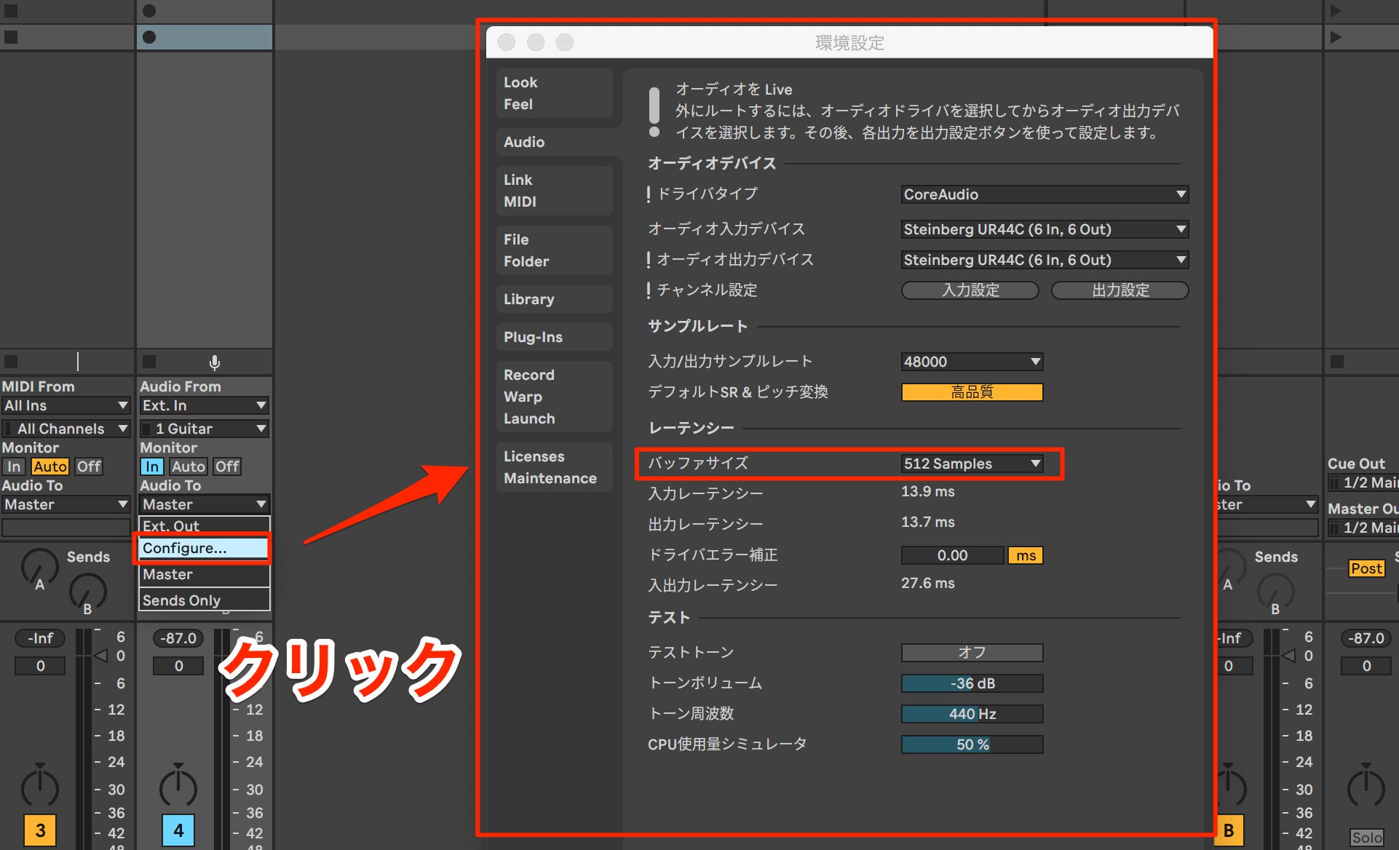Click the microphone arm icon on track 4
The height and width of the screenshot is (850, 1399).
tap(214, 362)
